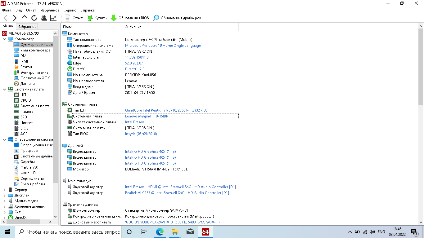The height and width of the screenshot is (238, 424).
Task: Click the Back navigation arrow
Action: pyautogui.click(x=5, y=18)
